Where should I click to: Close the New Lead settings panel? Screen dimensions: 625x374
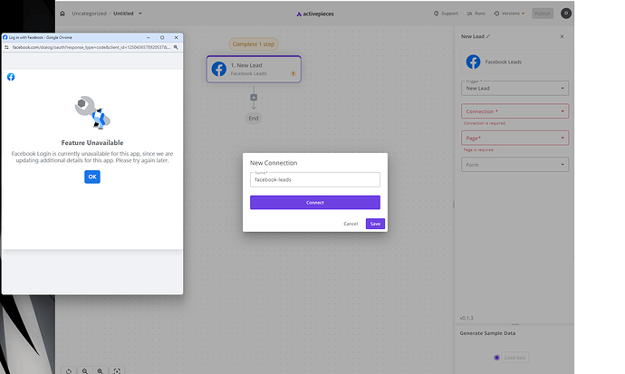[562, 36]
